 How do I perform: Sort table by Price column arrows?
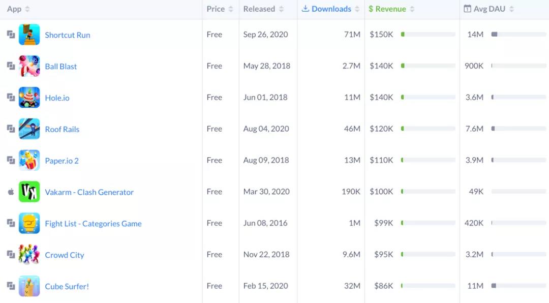[231, 9]
